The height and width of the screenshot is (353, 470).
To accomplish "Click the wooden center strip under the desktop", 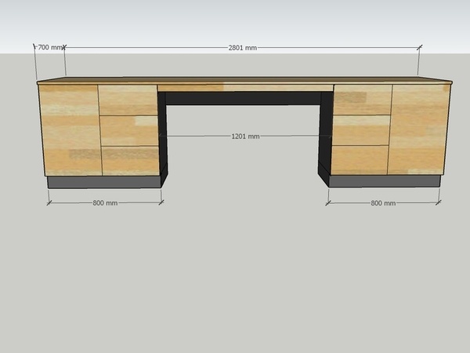I will point(244,87).
